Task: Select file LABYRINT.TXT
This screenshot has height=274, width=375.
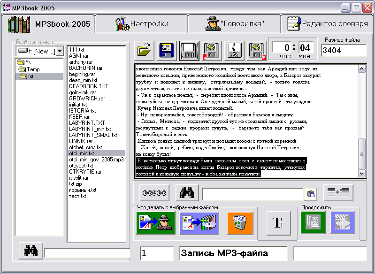Action: 87,123
